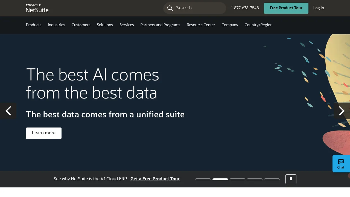
Task: Go to the previous carousel slide
Action: [x=8, y=111]
